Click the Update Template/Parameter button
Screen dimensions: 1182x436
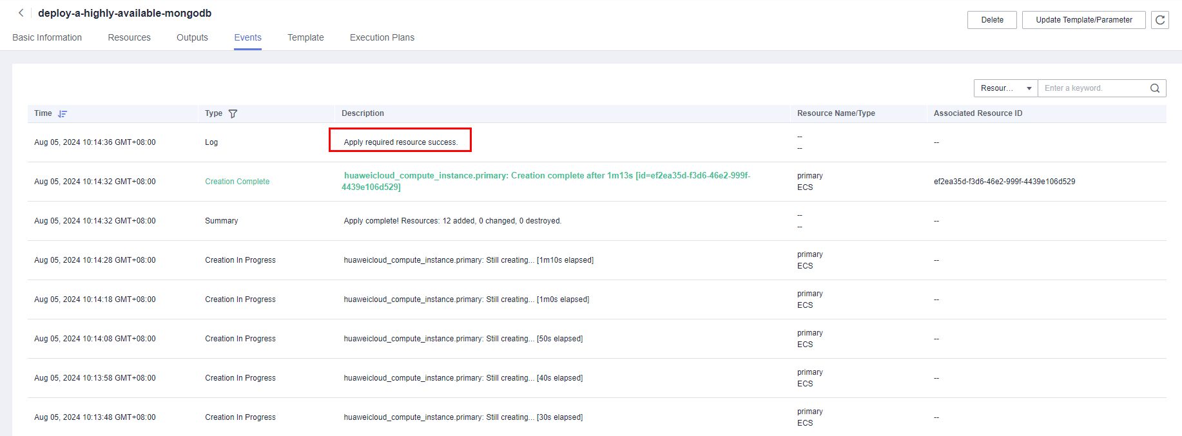click(1083, 20)
